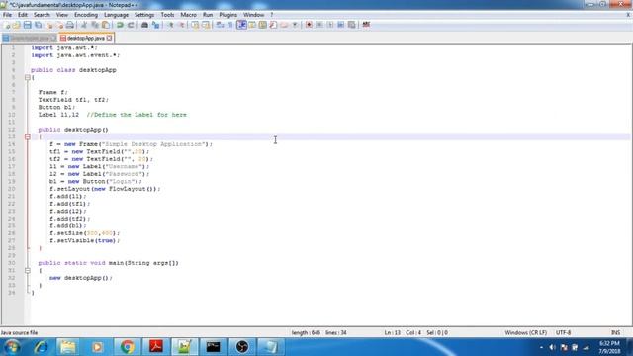The height and width of the screenshot is (356, 633).
Task: Save the current file via toolbar
Action: coord(27,25)
